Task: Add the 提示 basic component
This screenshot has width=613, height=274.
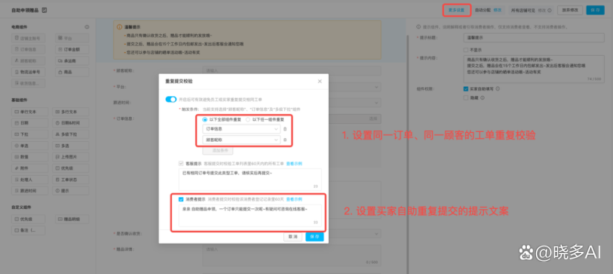Action: pyautogui.click(x=71, y=191)
